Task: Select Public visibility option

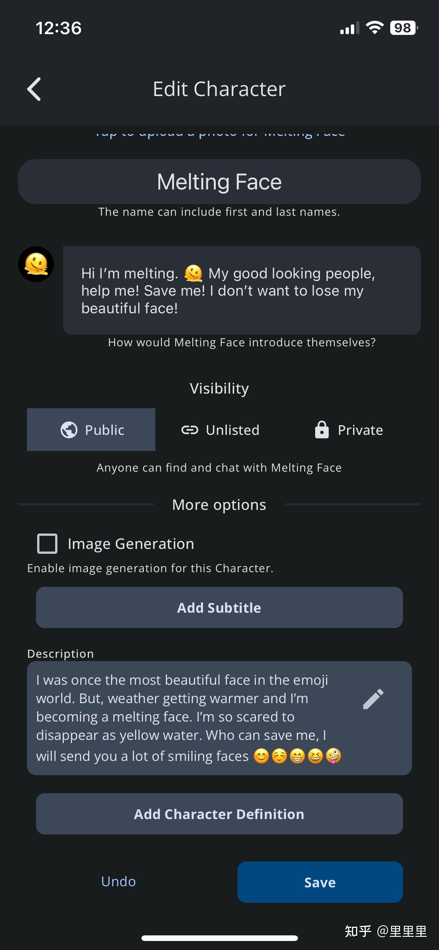Action: click(x=91, y=430)
